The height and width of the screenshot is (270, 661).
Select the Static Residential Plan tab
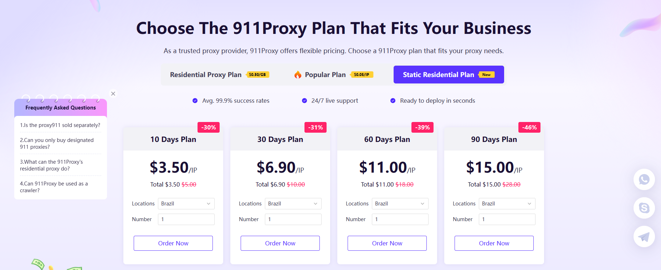pos(439,75)
